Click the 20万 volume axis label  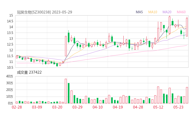[x=10, y=90]
